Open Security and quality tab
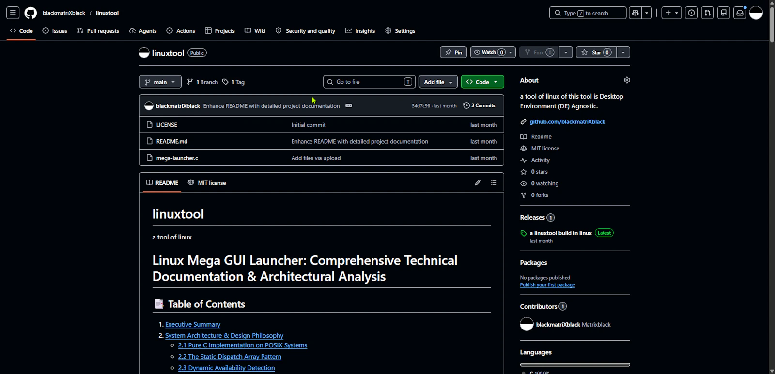Image resolution: width=775 pixels, height=374 pixels. 306,30
